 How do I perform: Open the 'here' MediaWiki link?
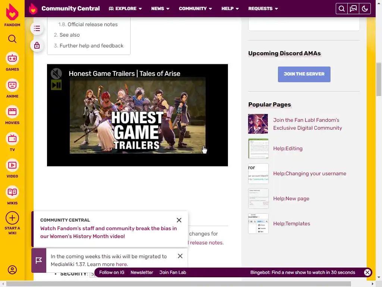pyautogui.click(x=121, y=264)
